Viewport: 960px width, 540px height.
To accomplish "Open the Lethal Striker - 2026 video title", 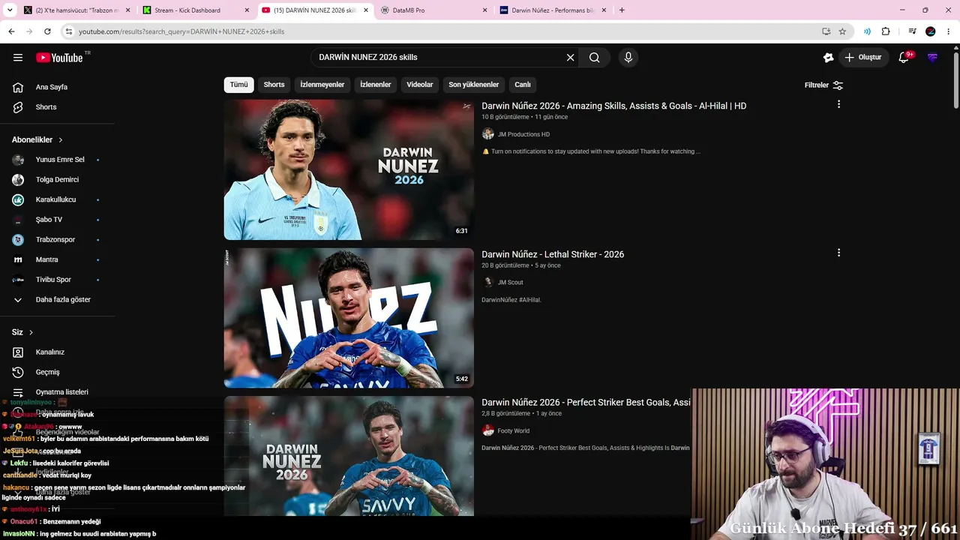I will pos(553,254).
